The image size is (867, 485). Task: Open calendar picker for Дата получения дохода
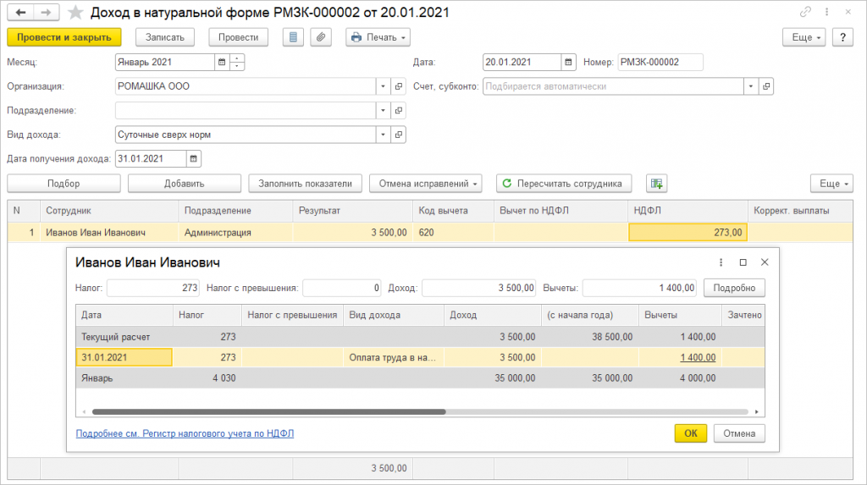(x=194, y=158)
